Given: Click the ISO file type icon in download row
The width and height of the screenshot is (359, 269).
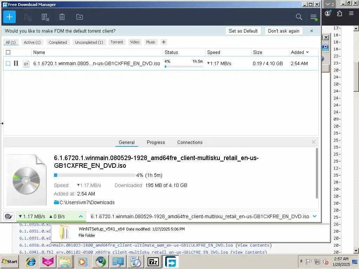Looking at the screenshot, I should [x=26, y=64].
